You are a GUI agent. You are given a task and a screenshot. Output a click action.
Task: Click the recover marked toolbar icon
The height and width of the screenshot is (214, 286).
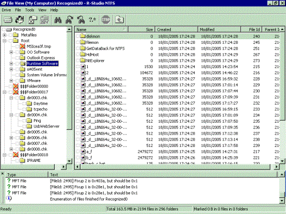click(x=44, y=20)
